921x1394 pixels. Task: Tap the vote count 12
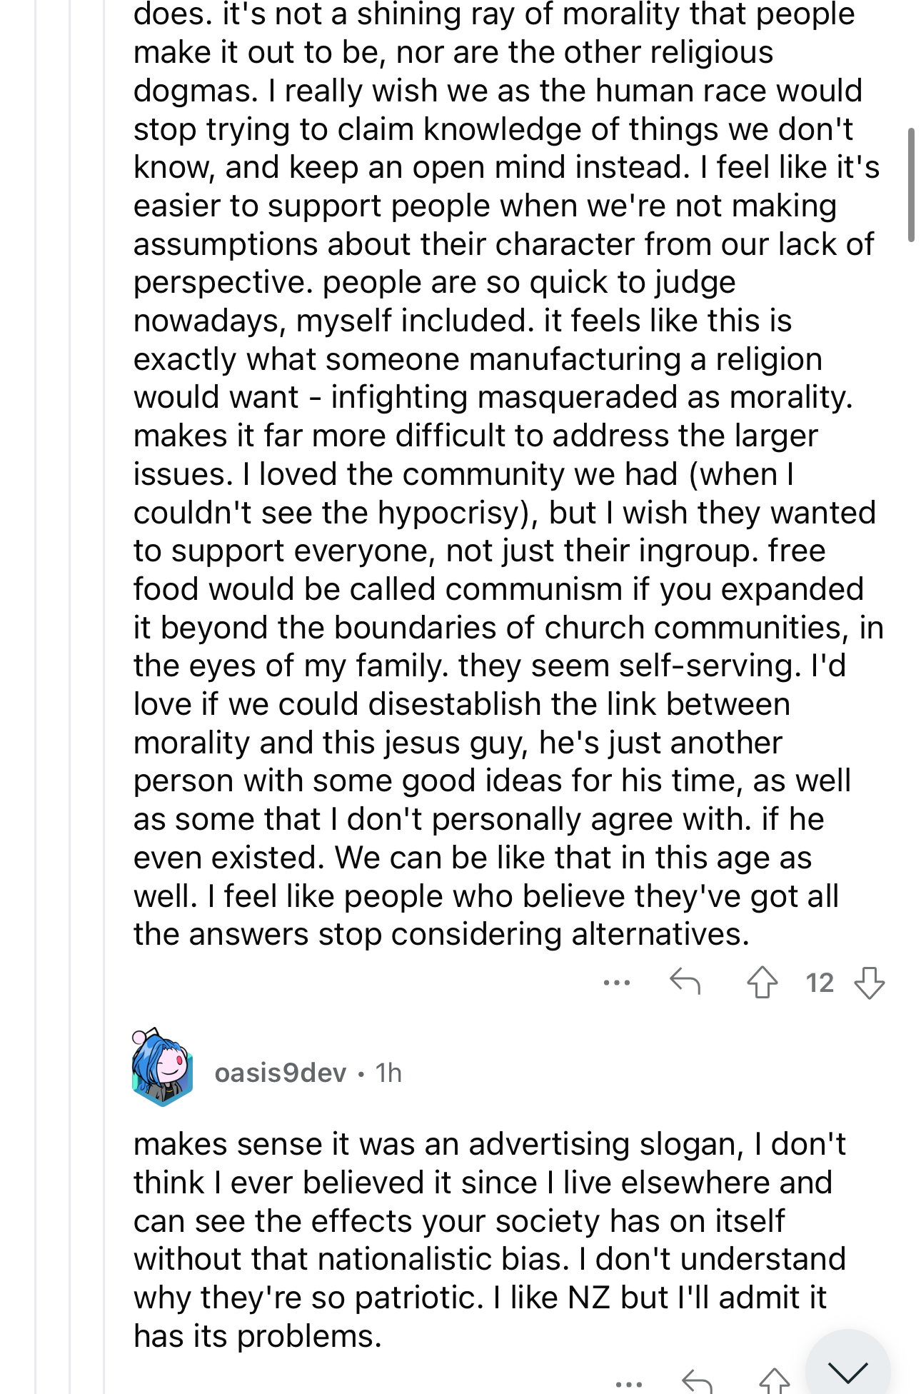[820, 983]
